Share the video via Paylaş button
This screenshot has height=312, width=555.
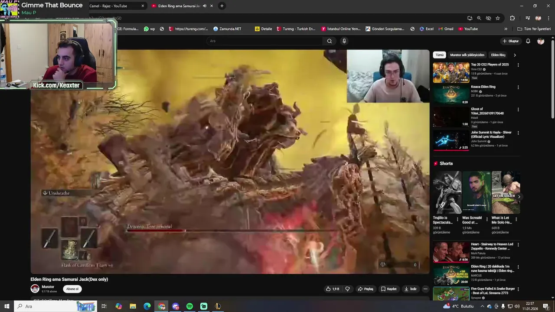(x=366, y=289)
